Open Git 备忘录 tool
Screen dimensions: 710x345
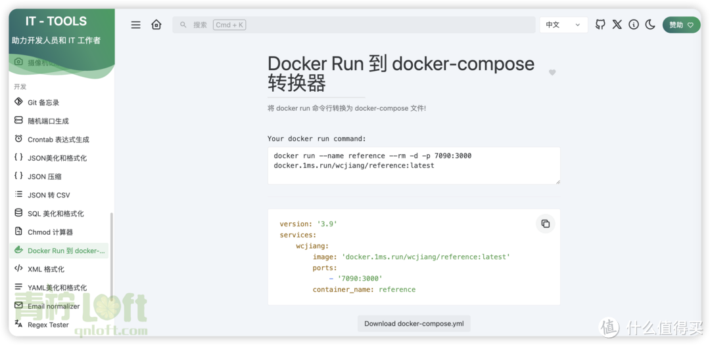pos(43,102)
